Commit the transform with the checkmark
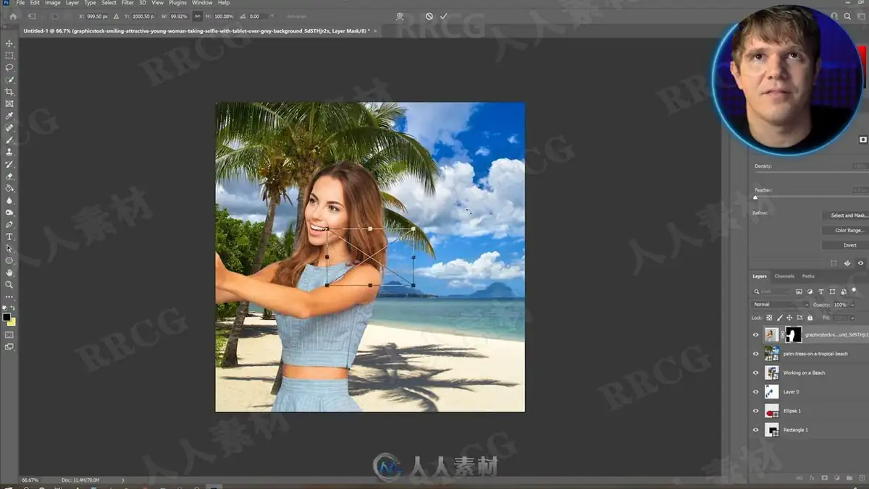 (x=444, y=16)
